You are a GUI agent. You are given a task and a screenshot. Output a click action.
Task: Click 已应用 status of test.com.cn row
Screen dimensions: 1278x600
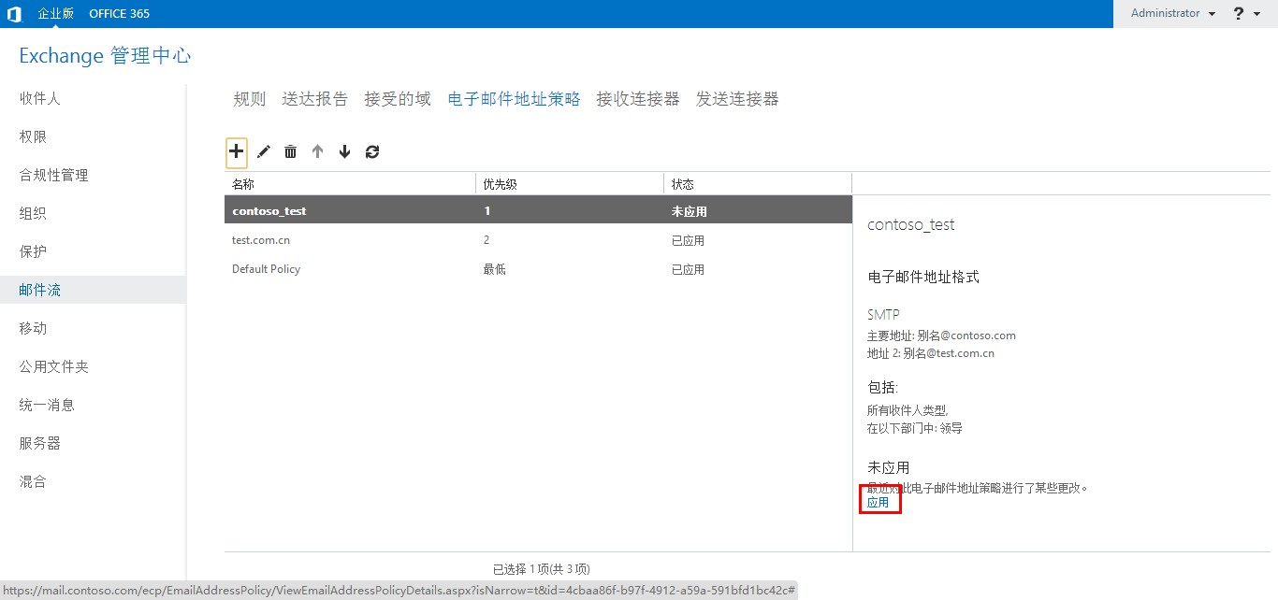(688, 240)
